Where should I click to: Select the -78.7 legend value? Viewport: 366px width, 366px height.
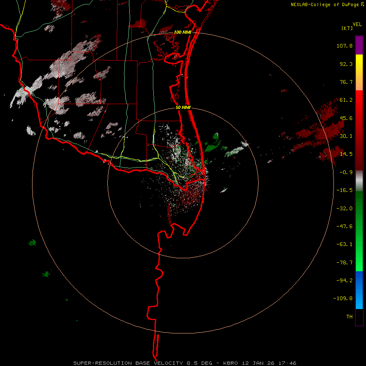[344, 263]
